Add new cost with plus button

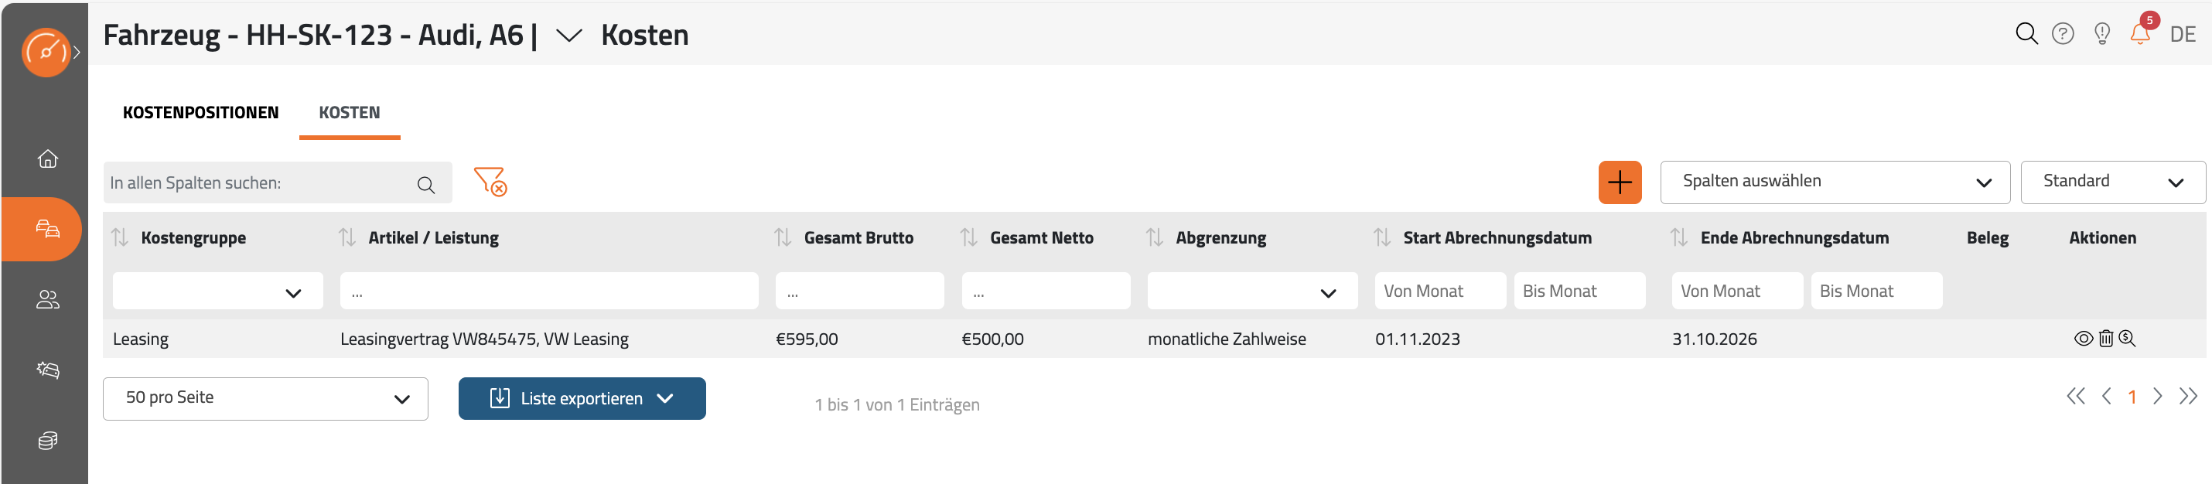click(x=1620, y=182)
